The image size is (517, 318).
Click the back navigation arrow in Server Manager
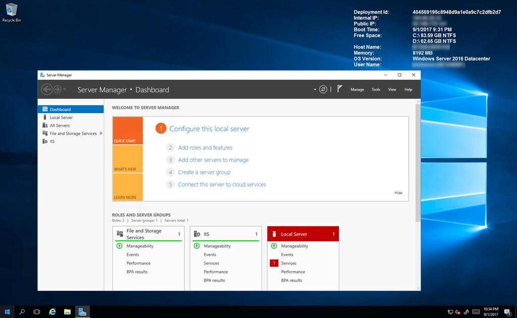[x=46, y=89]
